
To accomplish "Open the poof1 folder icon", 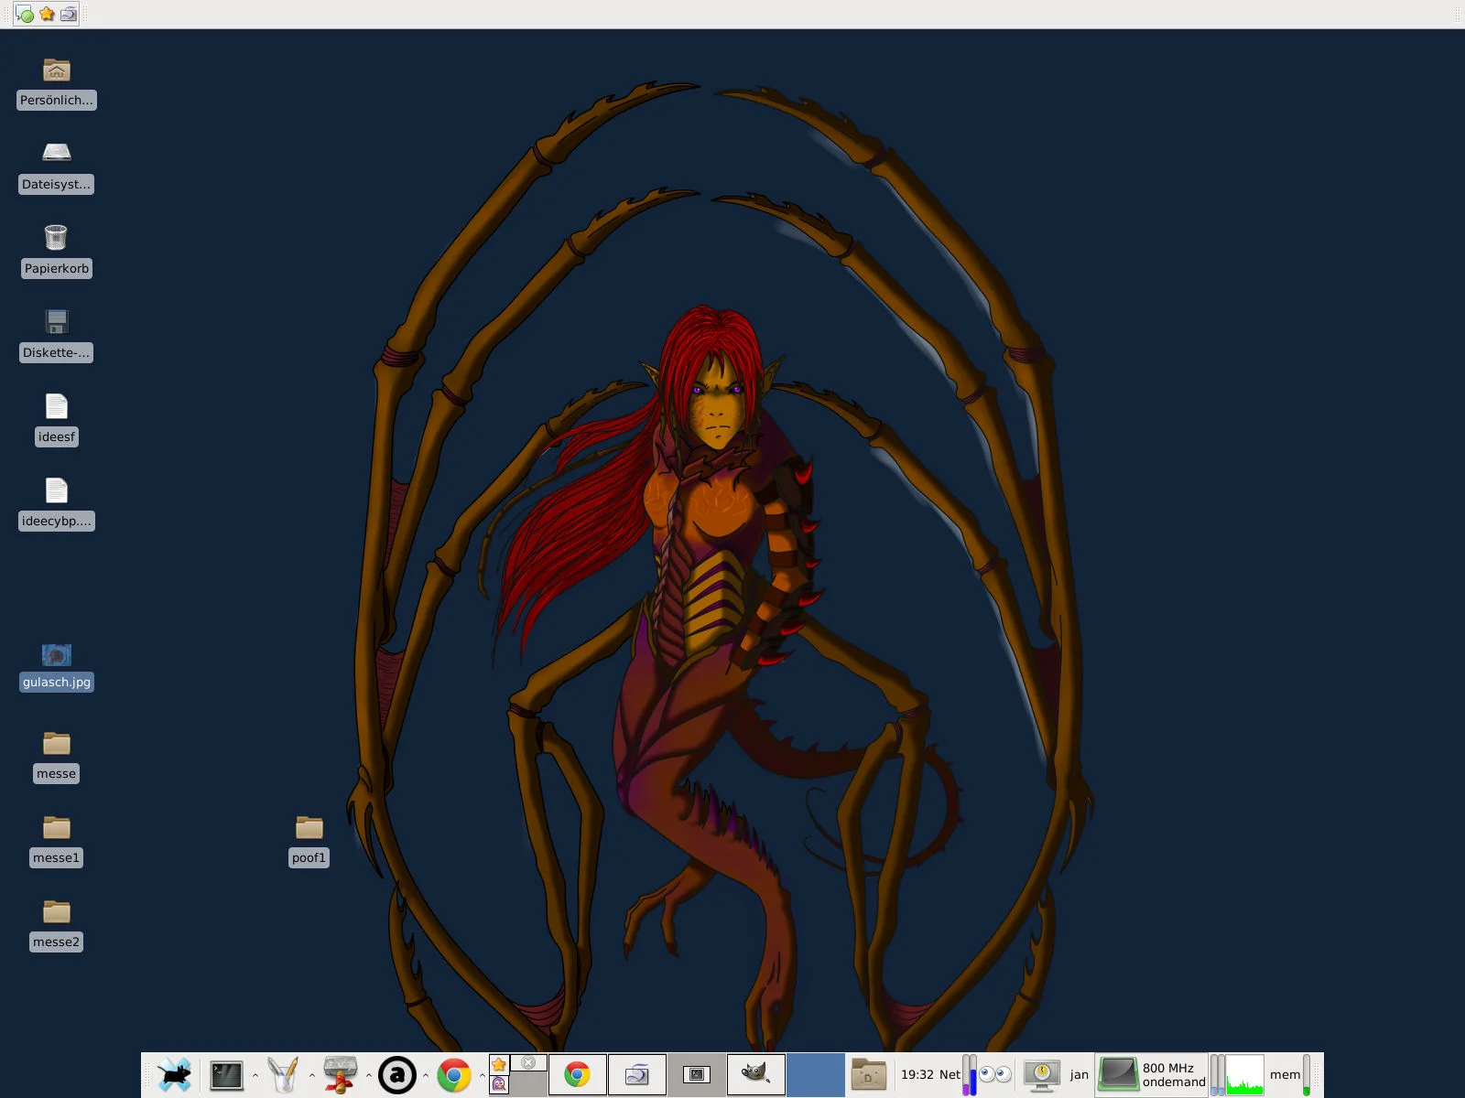I will tap(309, 827).
